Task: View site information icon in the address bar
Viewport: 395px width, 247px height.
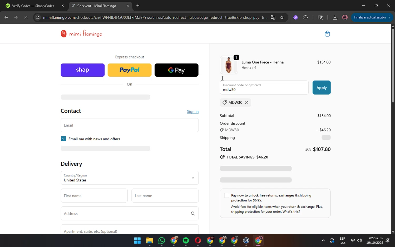Action: [x=38, y=17]
